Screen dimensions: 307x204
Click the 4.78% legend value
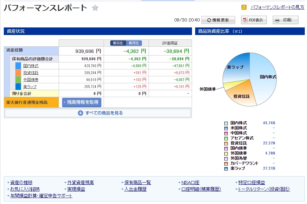point(270,153)
